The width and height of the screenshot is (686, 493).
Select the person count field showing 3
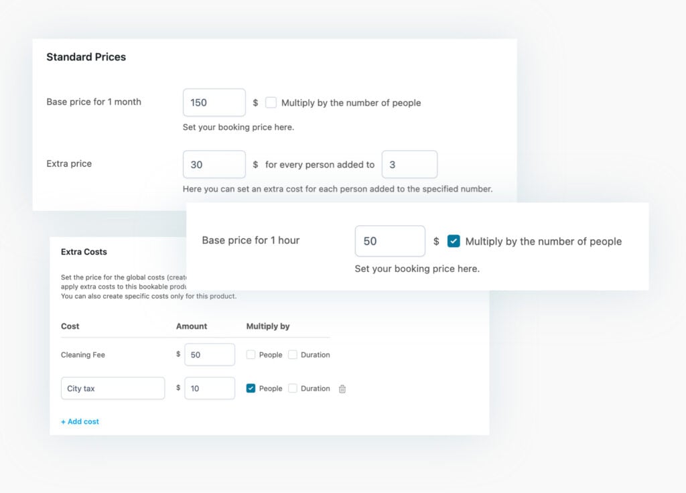[409, 164]
